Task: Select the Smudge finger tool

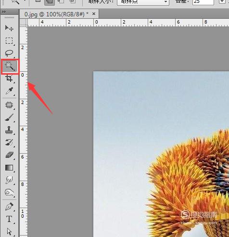Action: [x=9, y=180]
